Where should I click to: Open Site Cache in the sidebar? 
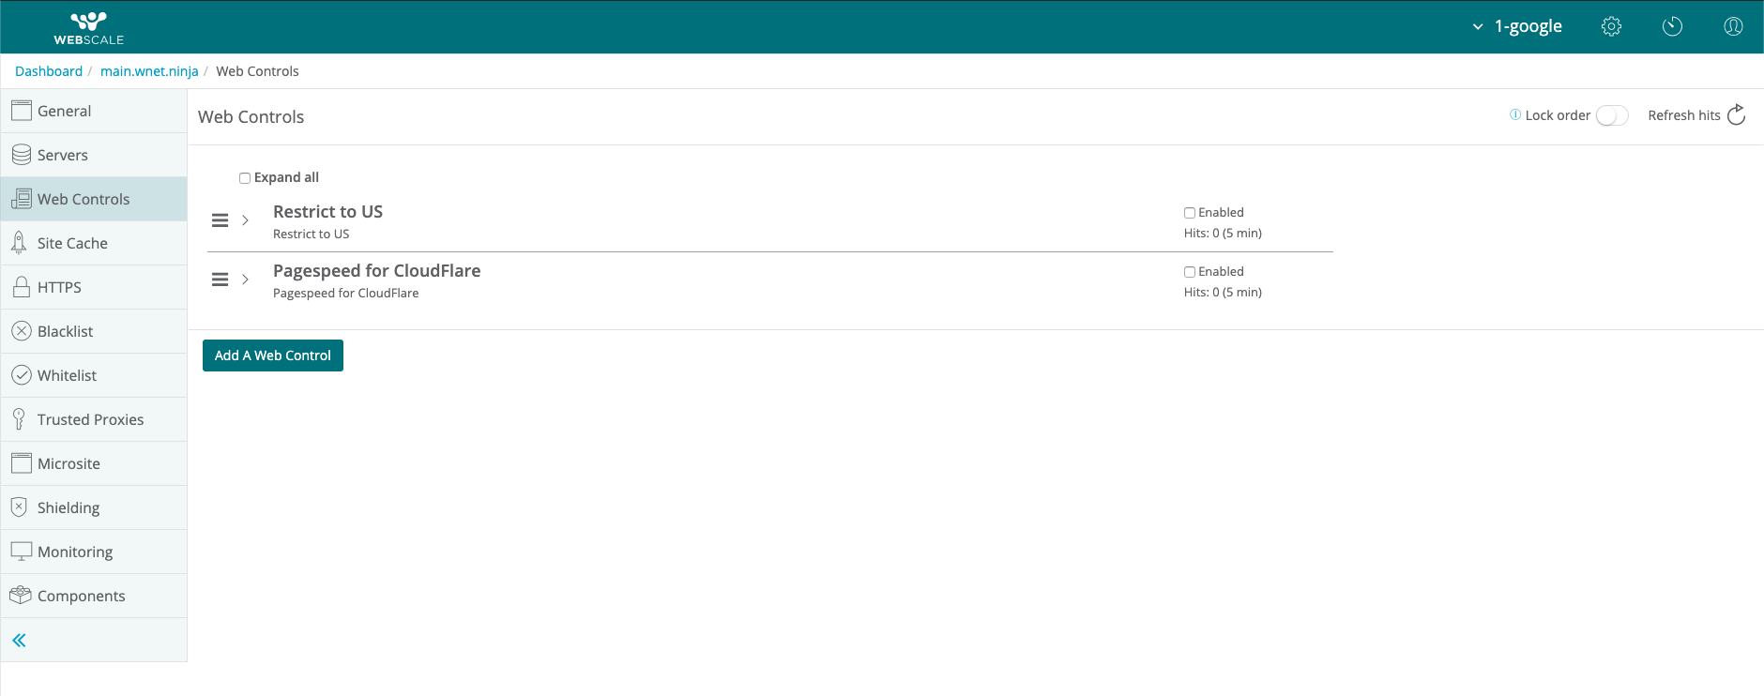72,243
